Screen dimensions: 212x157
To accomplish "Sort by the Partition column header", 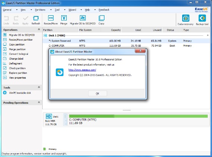I will (60, 30).
